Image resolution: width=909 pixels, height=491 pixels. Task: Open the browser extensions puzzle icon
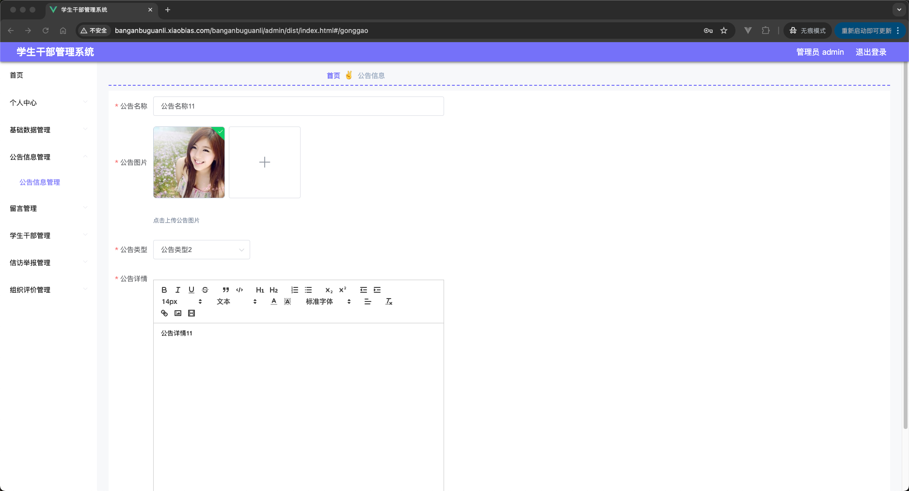pos(765,31)
